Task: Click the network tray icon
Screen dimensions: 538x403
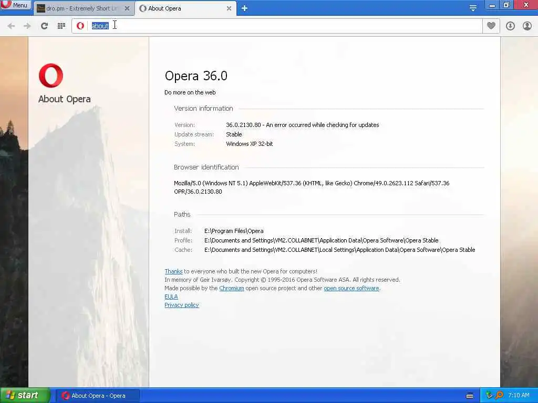Action: pyautogui.click(x=489, y=396)
